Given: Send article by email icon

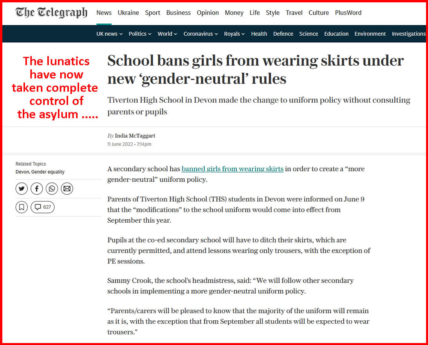Looking at the screenshot, I should [67, 189].
